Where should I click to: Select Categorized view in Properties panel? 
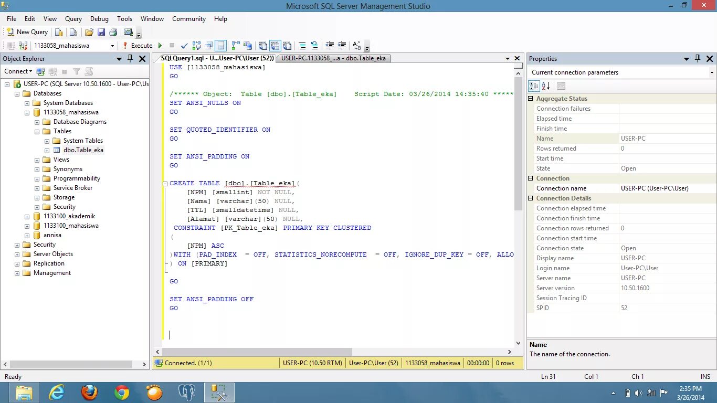pos(534,86)
